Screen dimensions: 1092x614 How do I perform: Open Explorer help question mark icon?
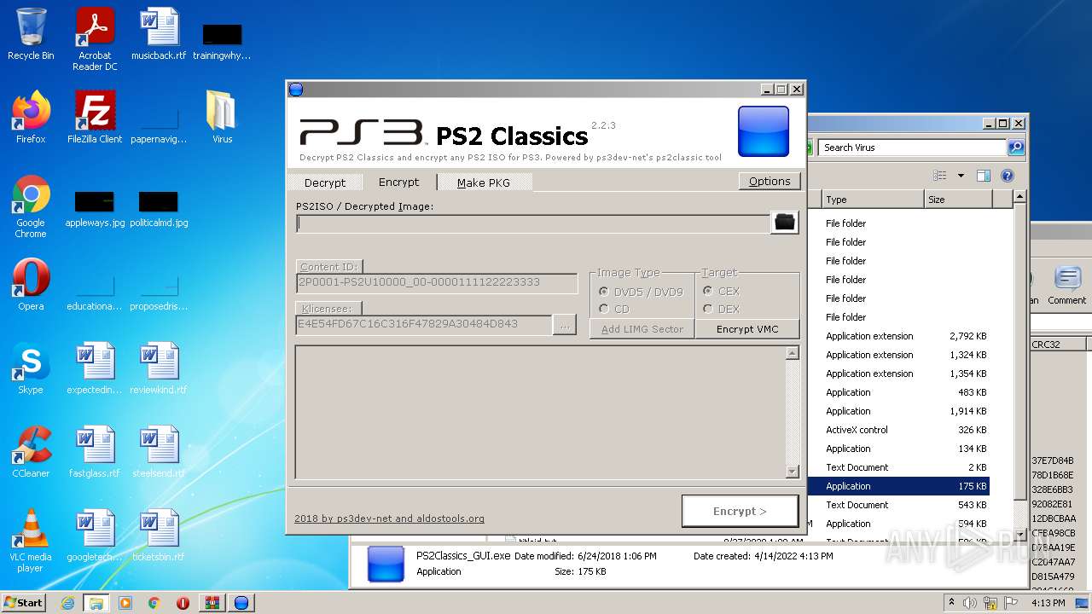[1008, 176]
